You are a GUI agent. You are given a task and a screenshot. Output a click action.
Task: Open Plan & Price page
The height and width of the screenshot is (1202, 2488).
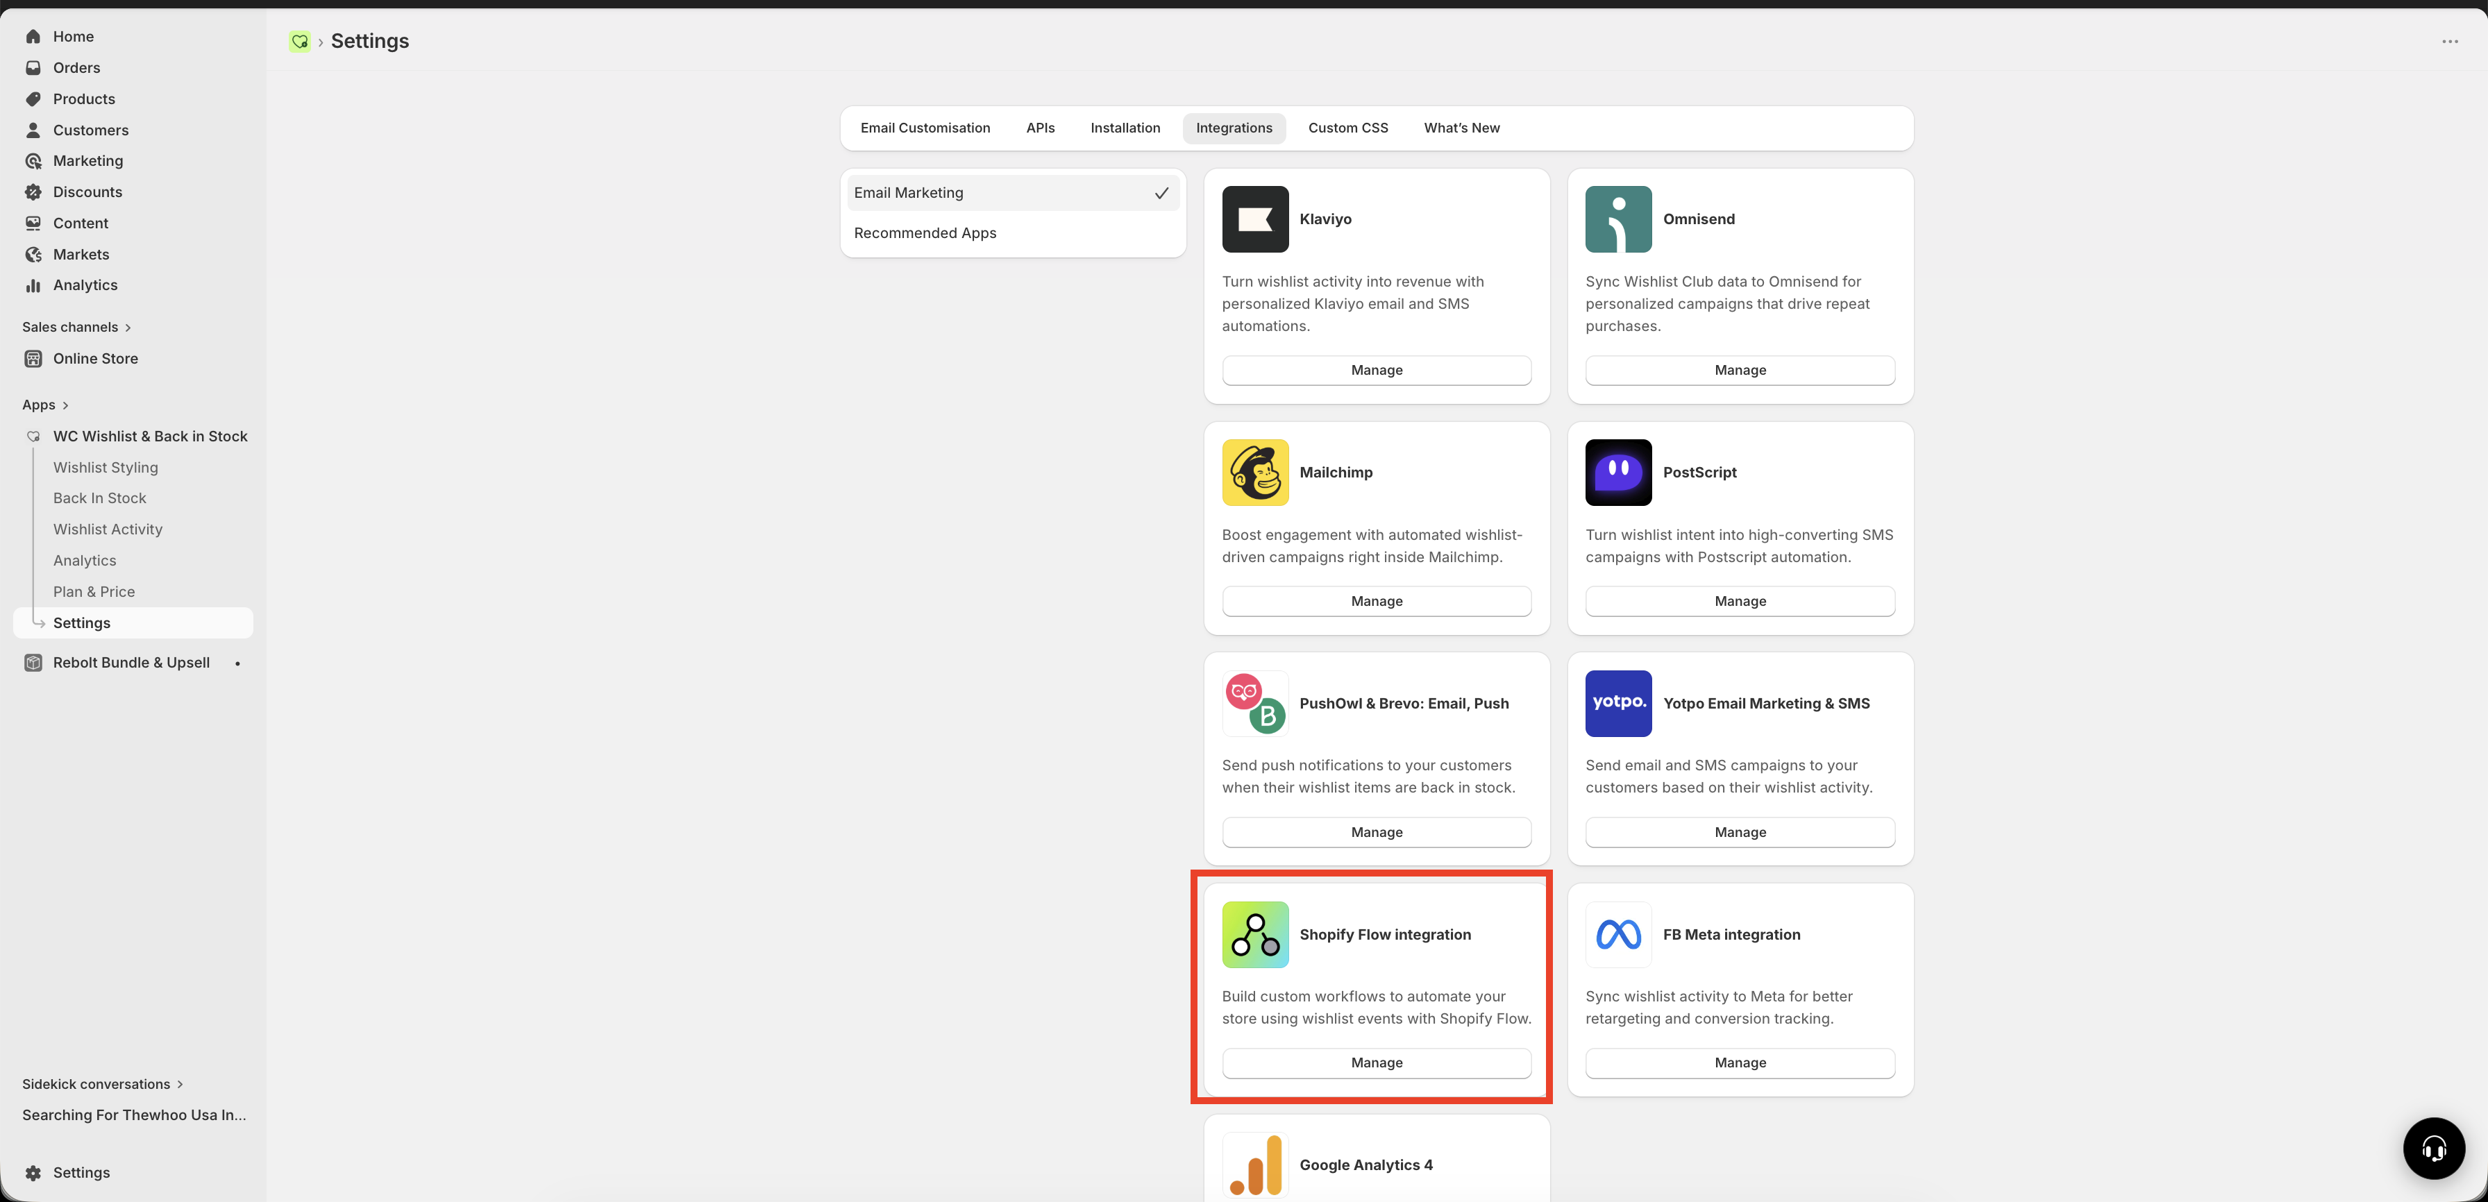pyautogui.click(x=94, y=592)
